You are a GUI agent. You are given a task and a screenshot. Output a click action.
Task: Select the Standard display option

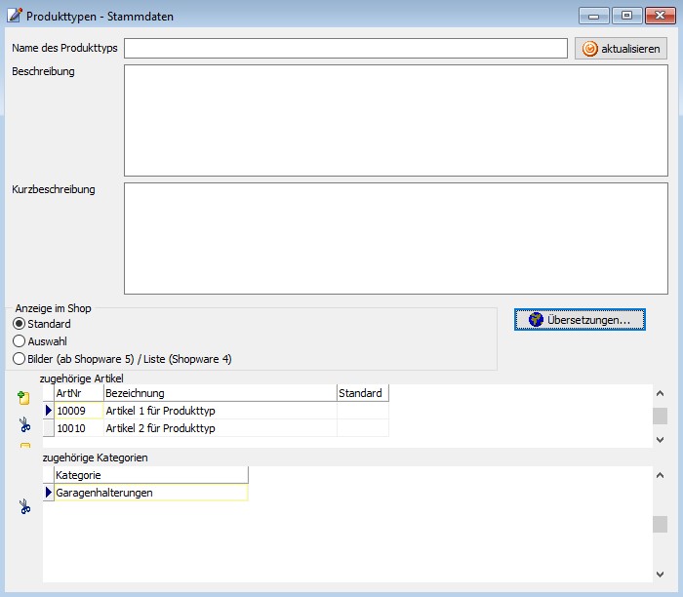pyautogui.click(x=20, y=324)
